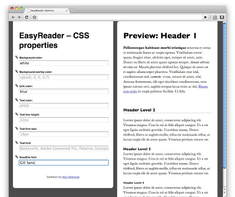Click the 'EasyReader – CSS properties' heading
Image resolution: width=235 pixels, height=197 pixels.
pyautogui.click(x=54, y=40)
